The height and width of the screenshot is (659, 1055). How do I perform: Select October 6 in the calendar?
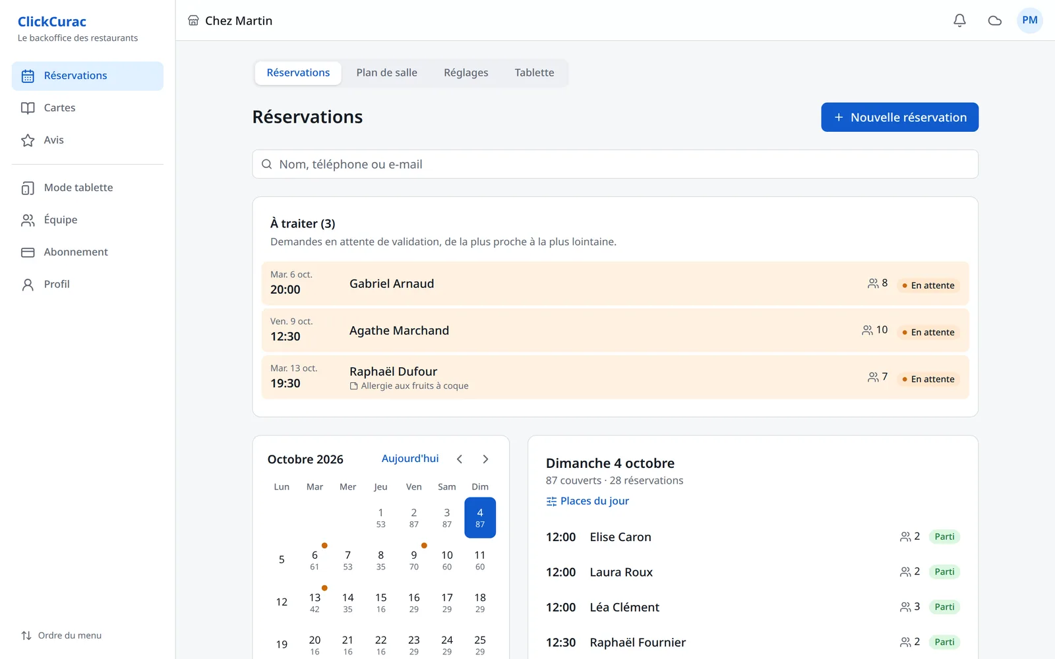(315, 560)
